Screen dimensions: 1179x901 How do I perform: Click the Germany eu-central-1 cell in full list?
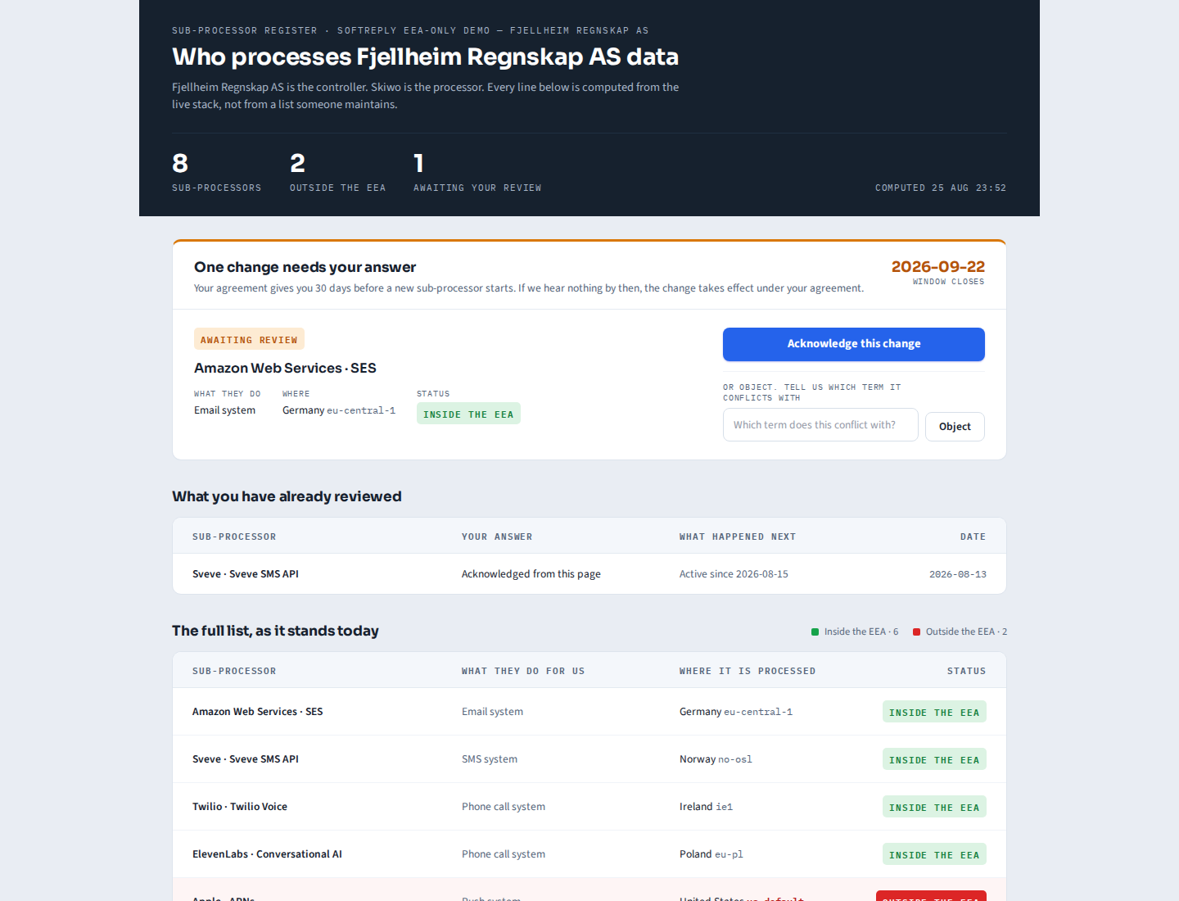(x=736, y=712)
